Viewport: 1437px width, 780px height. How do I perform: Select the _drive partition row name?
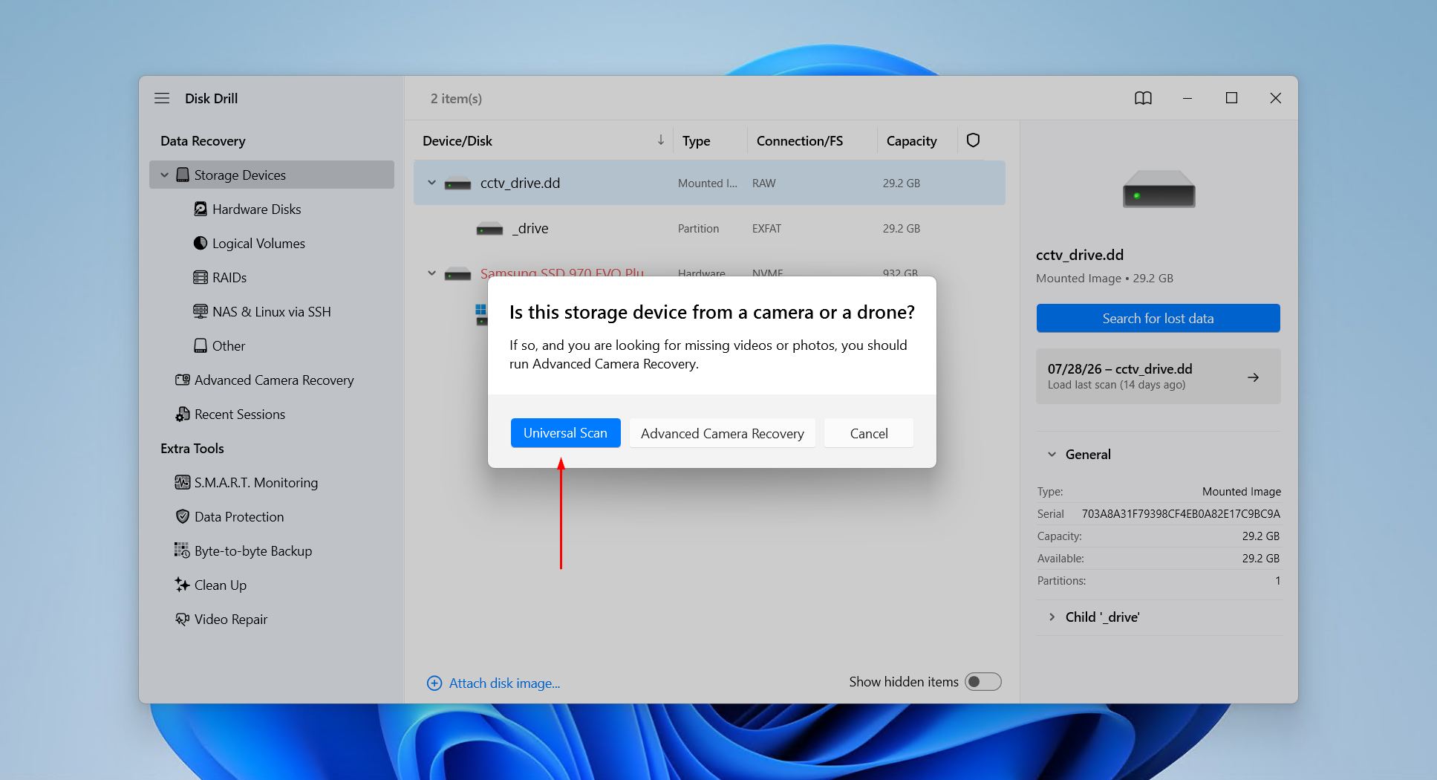(x=529, y=228)
